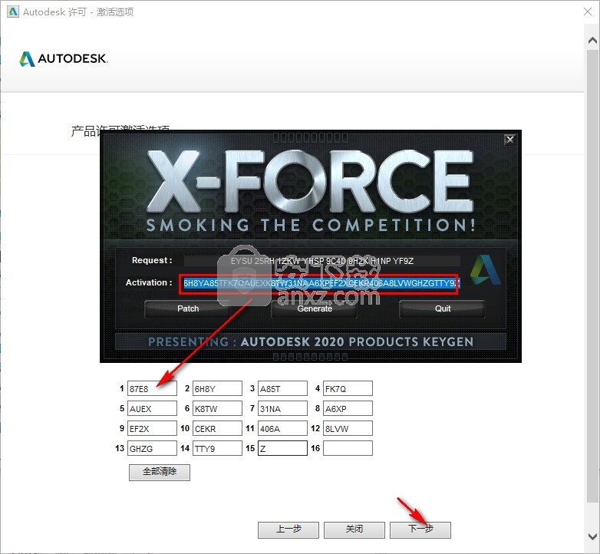Focus activation box 6 containing K8TW
This screenshot has height=554, width=600.
click(x=217, y=408)
